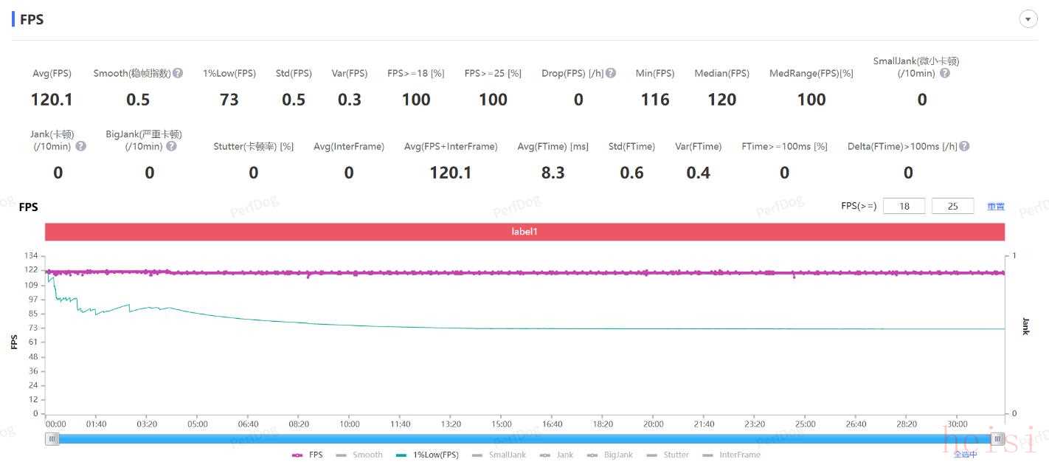
Task: Click the 重置 reset link
Action: click(996, 207)
